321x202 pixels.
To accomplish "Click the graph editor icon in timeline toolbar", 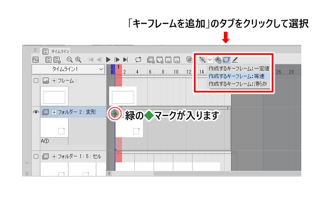I will point(36,60).
